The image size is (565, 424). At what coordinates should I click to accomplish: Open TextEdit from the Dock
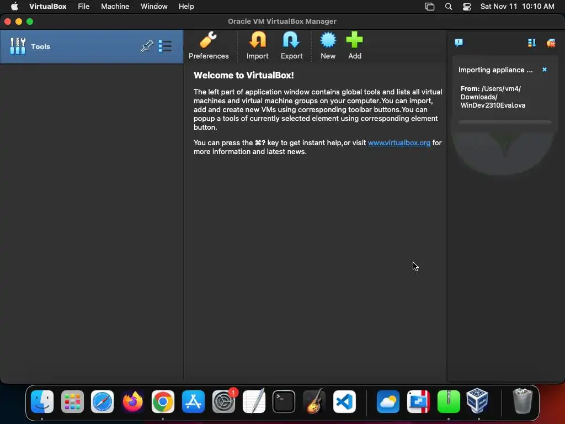[x=254, y=401]
